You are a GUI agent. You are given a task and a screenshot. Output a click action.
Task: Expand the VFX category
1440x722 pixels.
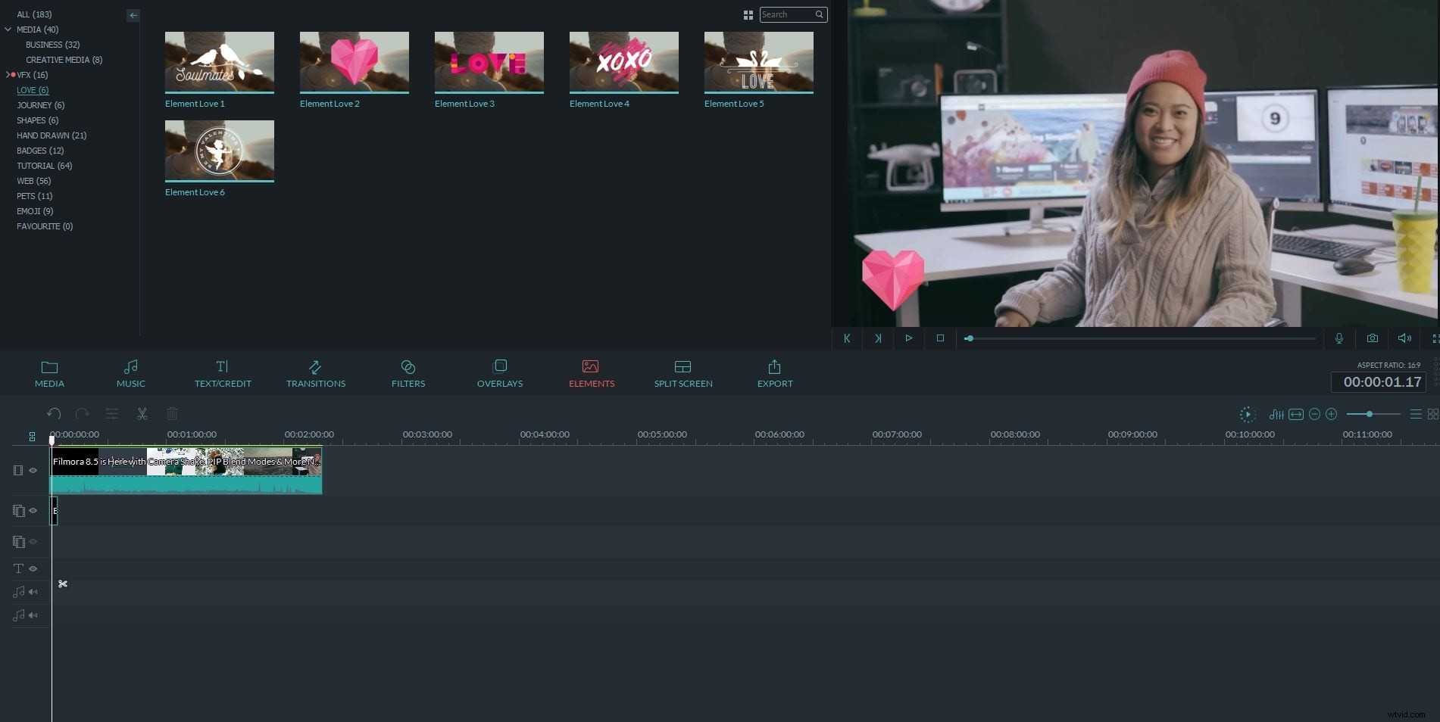tap(8, 75)
